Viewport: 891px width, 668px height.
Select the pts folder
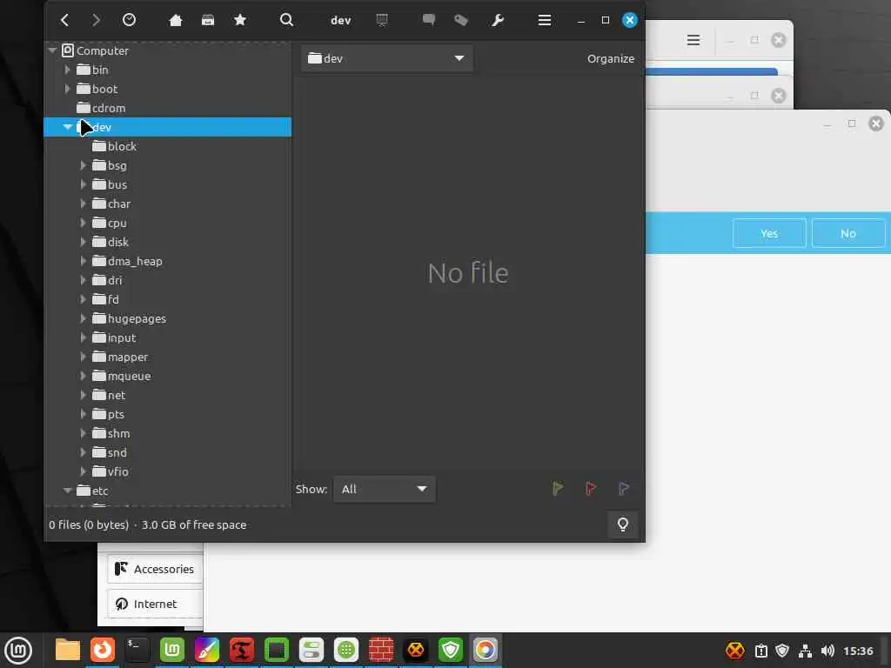pyautogui.click(x=108, y=415)
